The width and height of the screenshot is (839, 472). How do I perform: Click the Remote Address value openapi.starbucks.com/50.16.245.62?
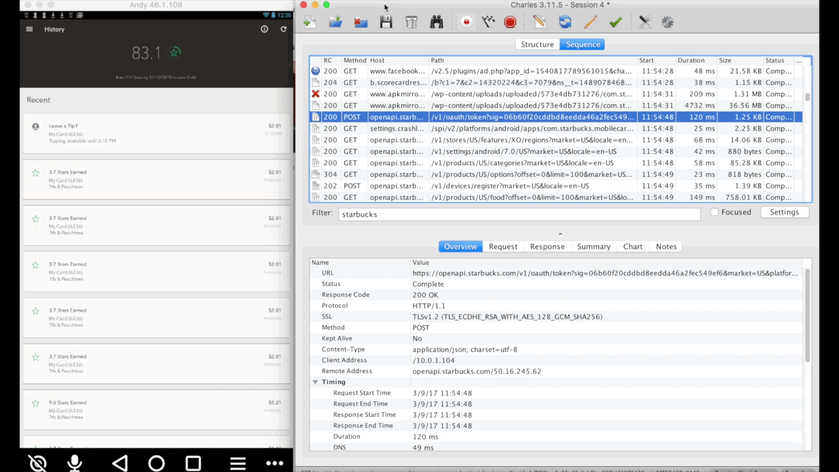(477, 371)
